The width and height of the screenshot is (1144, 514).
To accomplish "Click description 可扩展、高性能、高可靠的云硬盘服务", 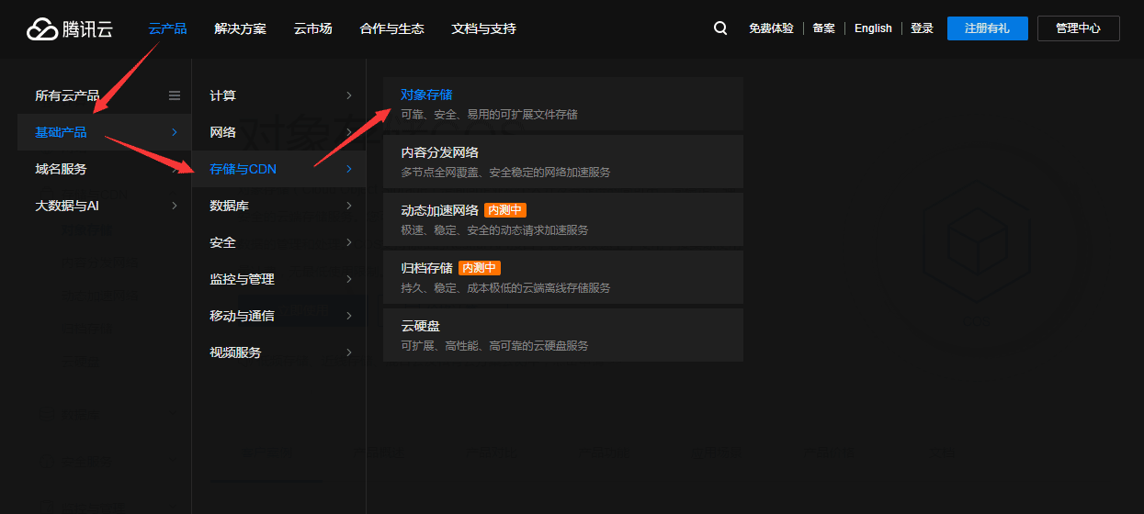I will coord(495,346).
